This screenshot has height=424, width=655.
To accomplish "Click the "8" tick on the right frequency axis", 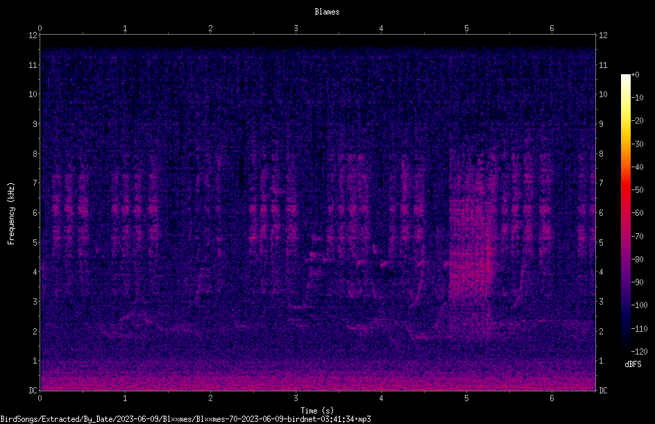I will click(x=601, y=154).
